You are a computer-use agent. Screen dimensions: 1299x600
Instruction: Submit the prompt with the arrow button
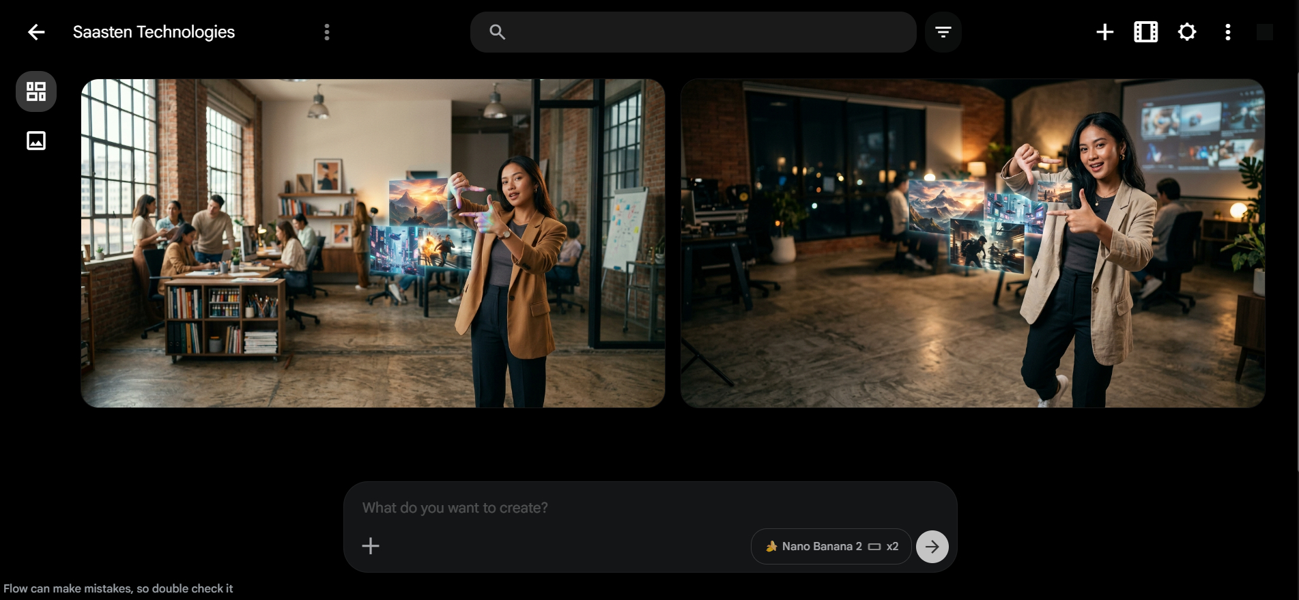pos(932,547)
